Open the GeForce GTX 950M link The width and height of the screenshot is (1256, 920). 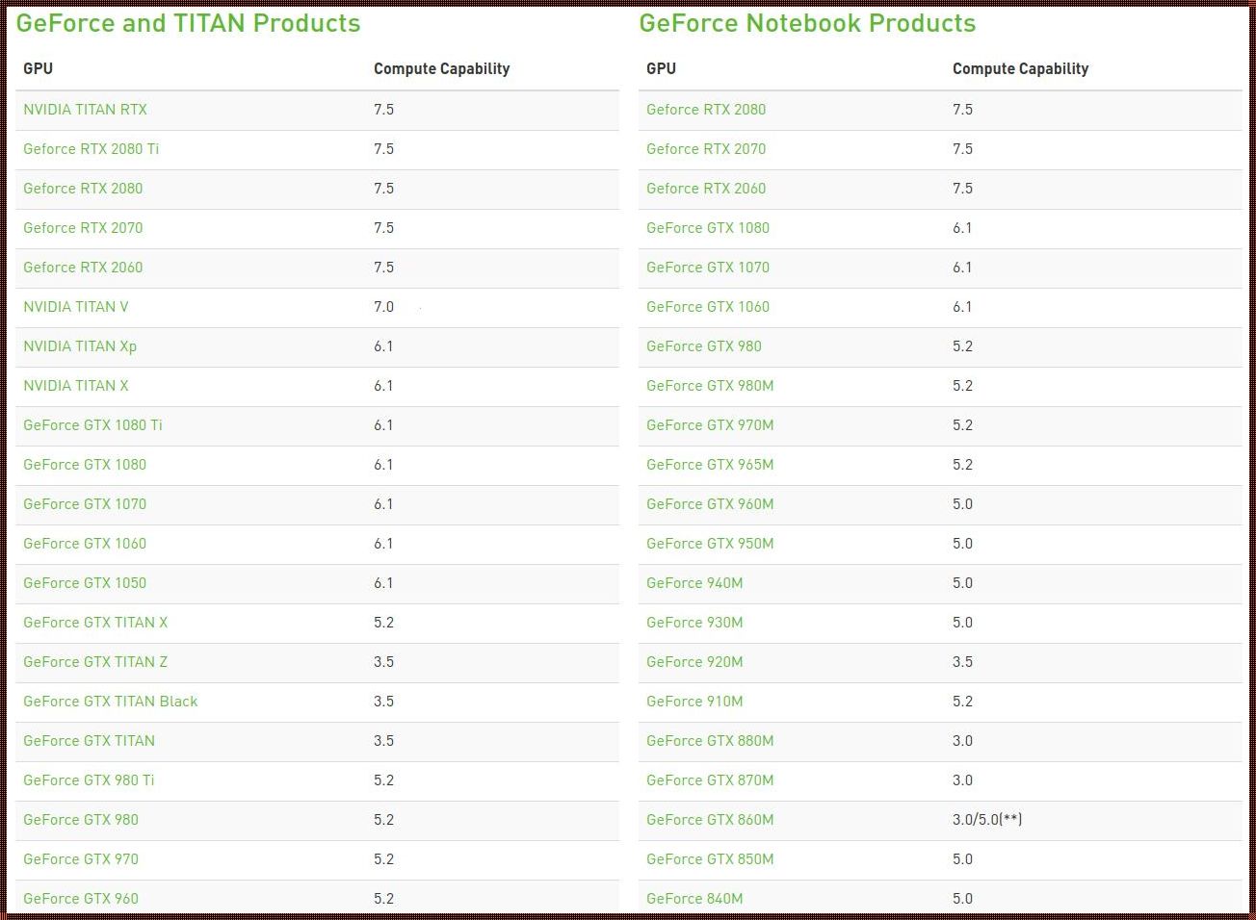tap(710, 544)
